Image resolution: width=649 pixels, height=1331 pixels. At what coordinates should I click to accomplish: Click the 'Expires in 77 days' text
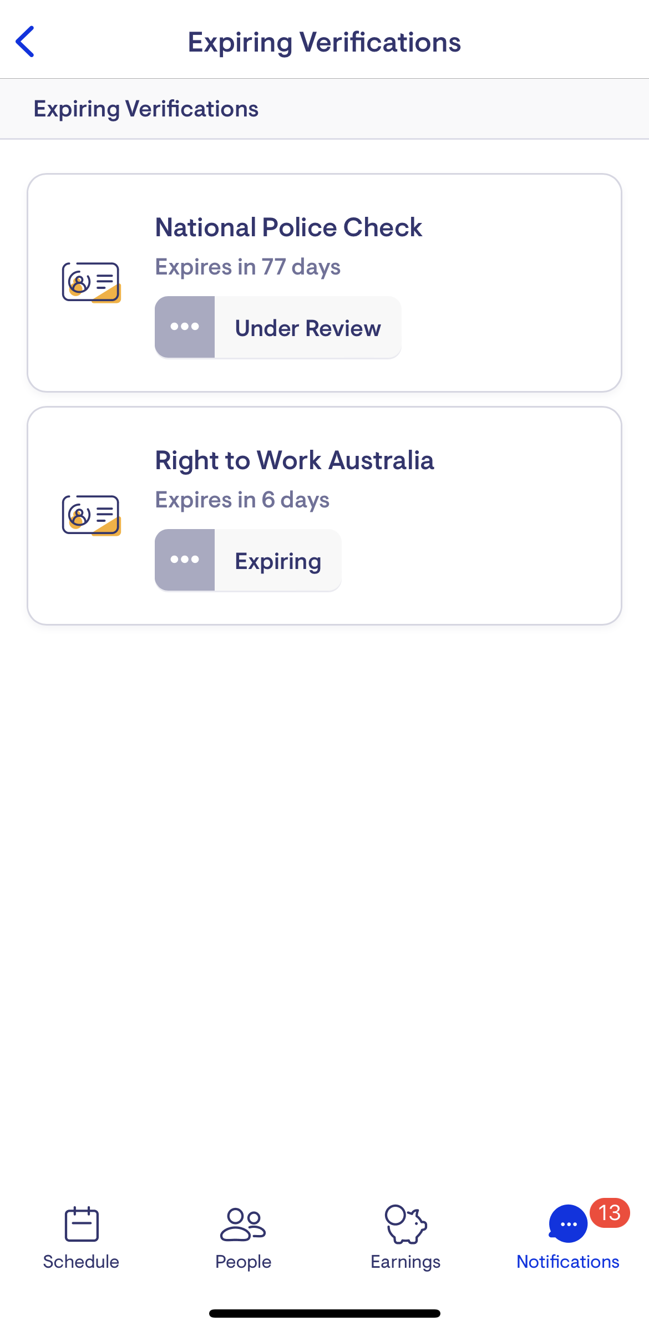[x=247, y=267]
